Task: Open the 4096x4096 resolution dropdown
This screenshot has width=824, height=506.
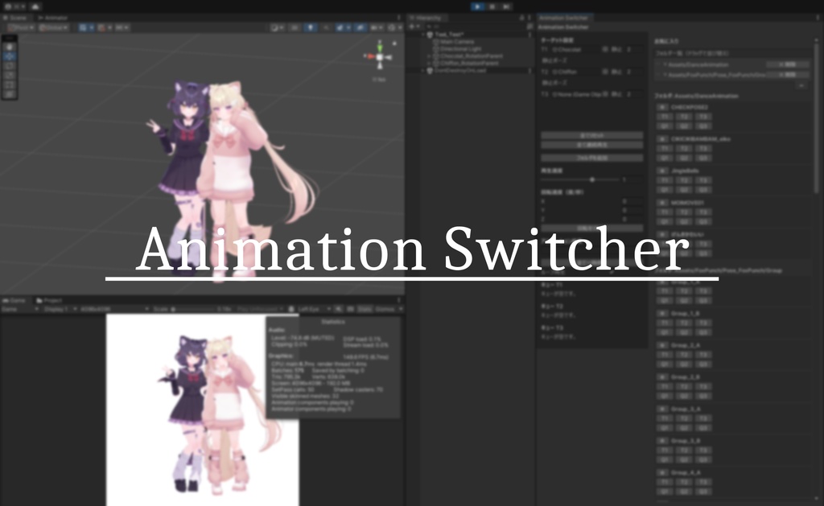Action: (x=114, y=309)
